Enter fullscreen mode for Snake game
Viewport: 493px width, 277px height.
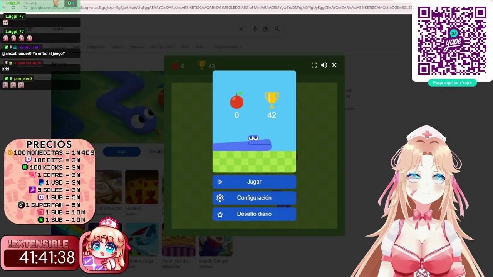[x=314, y=65]
